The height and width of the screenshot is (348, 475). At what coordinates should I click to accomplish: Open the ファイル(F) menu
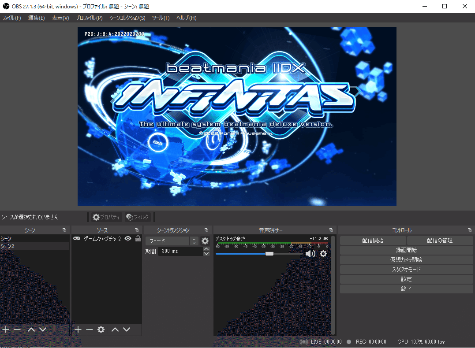pyautogui.click(x=11, y=18)
